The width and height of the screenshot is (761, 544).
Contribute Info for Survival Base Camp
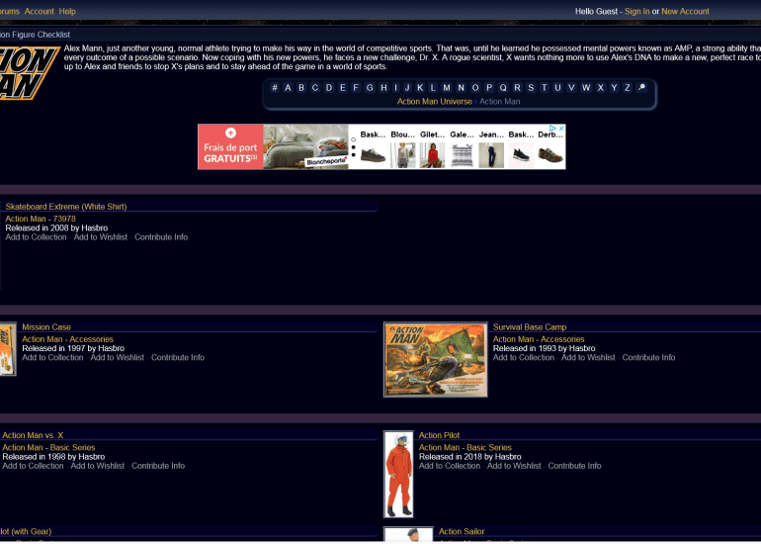point(648,357)
